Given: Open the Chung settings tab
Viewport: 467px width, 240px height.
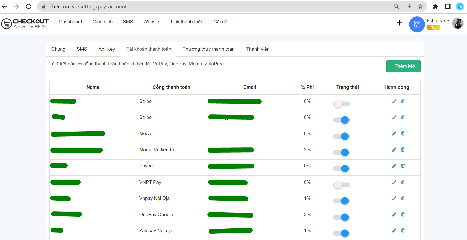Looking at the screenshot, I should [x=58, y=49].
